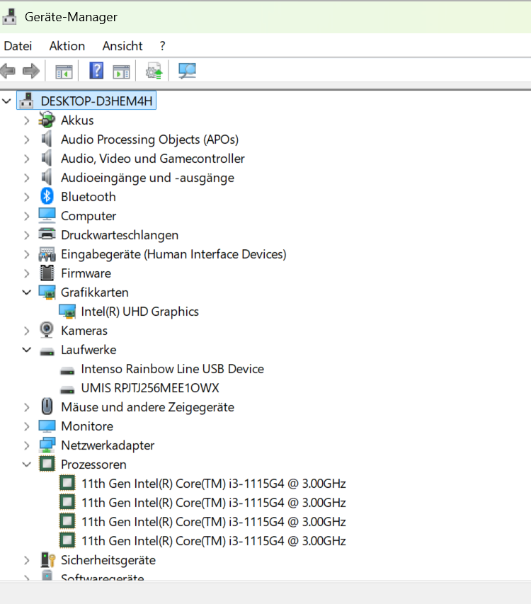Collapse the DESKTOP-D3HEM4H root node
This screenshot has width=531, height=604.
point(6,101)
